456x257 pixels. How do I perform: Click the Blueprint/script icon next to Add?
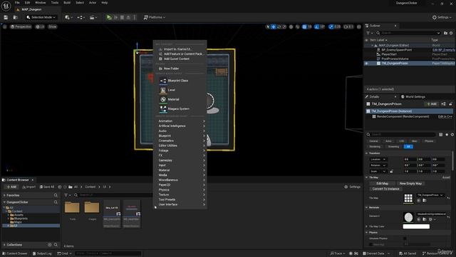[443, 104]
